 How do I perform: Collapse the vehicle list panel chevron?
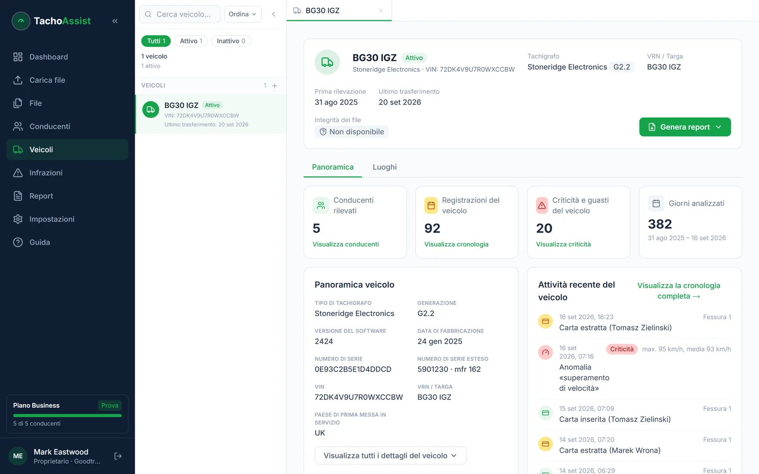274,14
